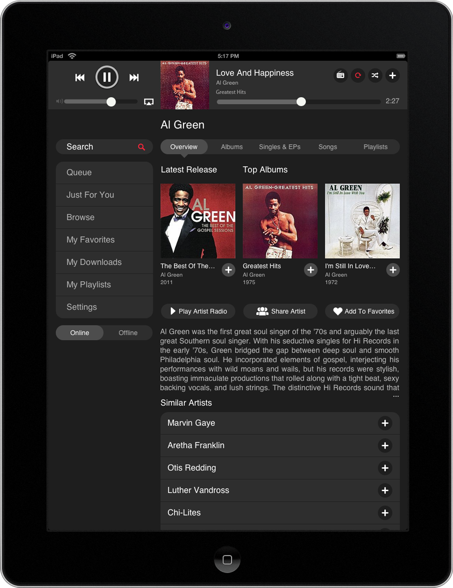Screen dimensions: 453x588
Task: Open the radio icon in player
Action: pyautogui.click(x=340, y=76)
